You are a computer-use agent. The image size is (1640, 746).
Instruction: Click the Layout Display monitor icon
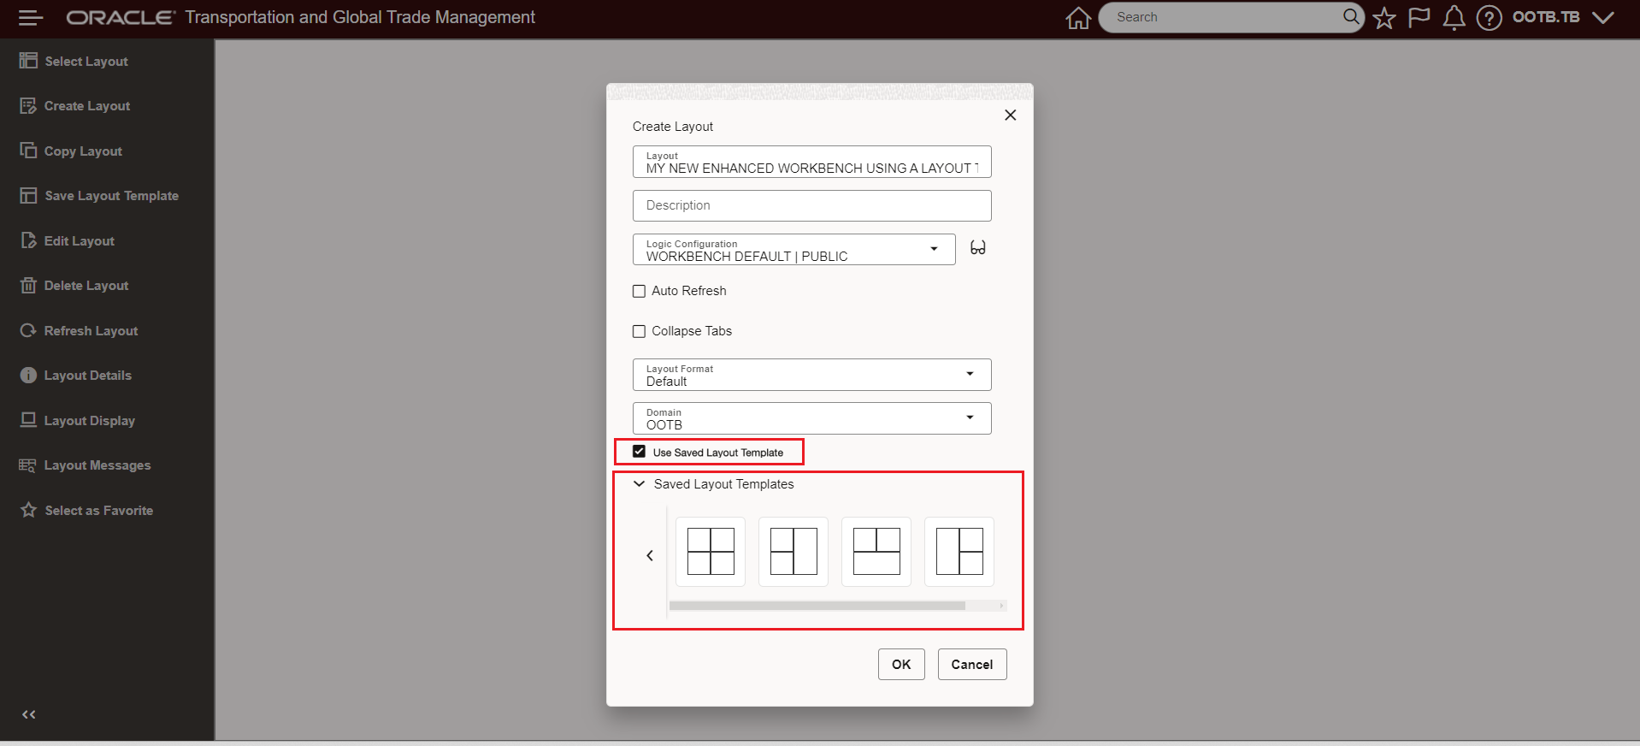28,420
